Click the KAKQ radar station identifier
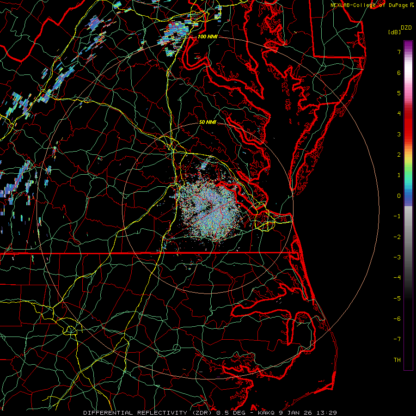This screenshot has height=416, width=416. point(267,413)
